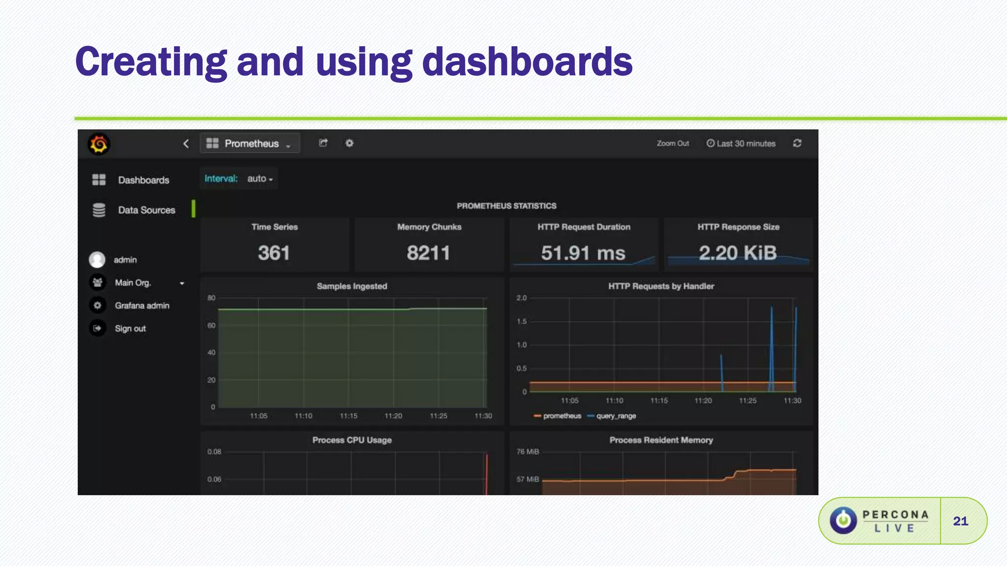Click the Grafana admin gear icon
Viewport: 1007px width, 566px height.
click(x=97, y=305)
